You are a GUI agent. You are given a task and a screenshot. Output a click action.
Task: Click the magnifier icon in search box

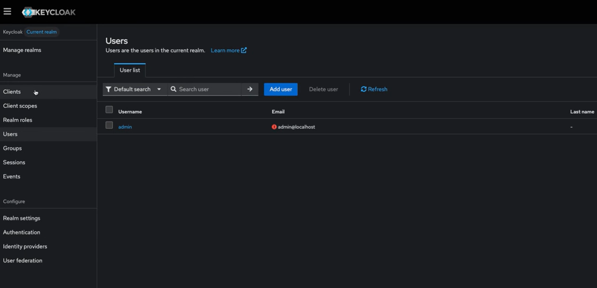coord(174,90)
